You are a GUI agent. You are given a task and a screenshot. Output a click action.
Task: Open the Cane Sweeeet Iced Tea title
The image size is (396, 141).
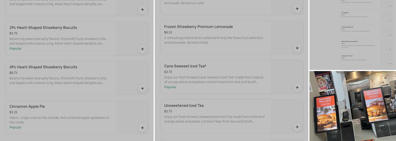[185, 66]
